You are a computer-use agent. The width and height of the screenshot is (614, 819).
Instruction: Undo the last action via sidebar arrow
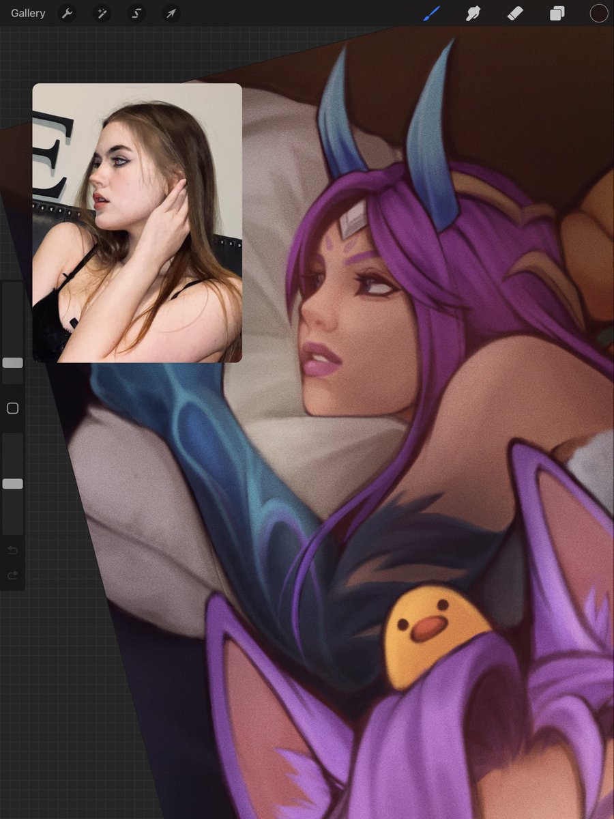pos(12,550)
